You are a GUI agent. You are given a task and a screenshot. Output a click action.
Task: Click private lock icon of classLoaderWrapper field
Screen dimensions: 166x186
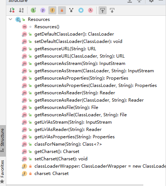tap(30, 166)
